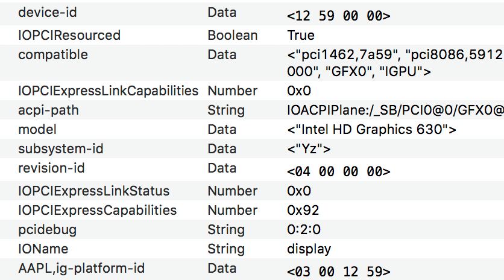
Task: Click the revision-id property name
Action: tap(51, 168)
